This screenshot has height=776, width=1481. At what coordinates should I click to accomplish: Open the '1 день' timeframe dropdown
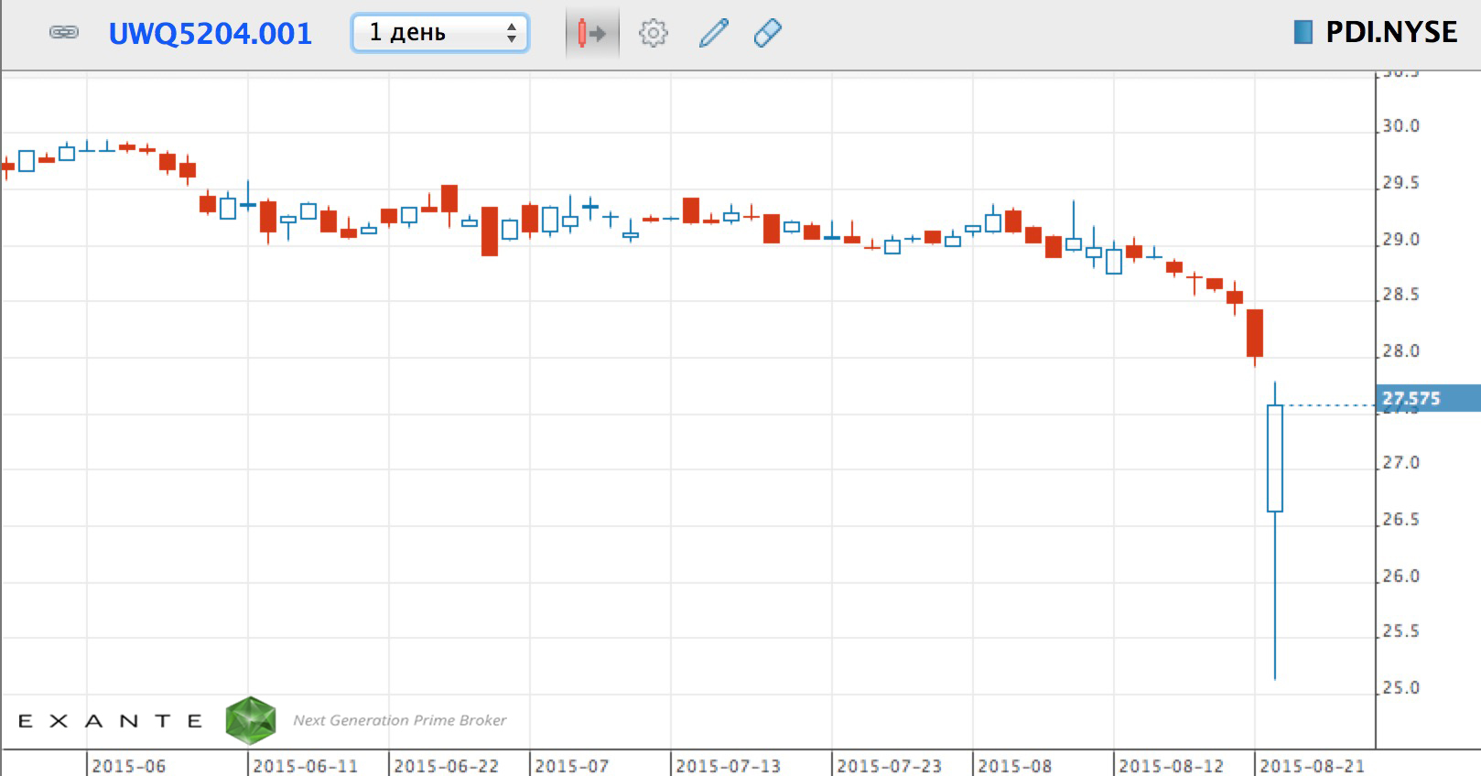pos(440,33)
